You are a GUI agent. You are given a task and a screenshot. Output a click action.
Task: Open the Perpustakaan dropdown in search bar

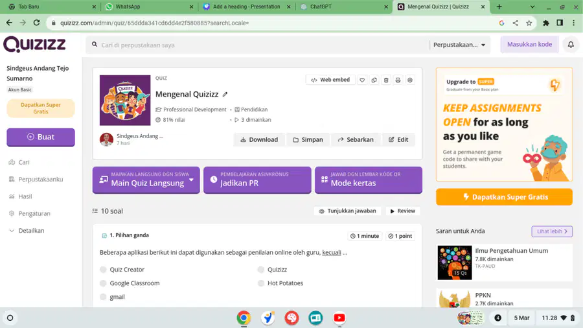pos(459,45)
